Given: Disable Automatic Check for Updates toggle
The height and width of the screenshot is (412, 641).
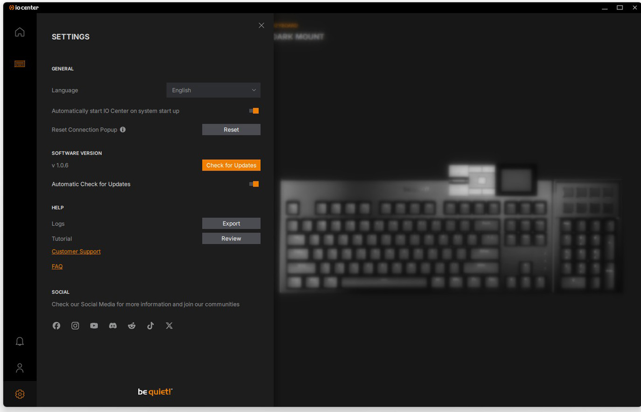Looking at the screenshot, I should pos(254,184).
